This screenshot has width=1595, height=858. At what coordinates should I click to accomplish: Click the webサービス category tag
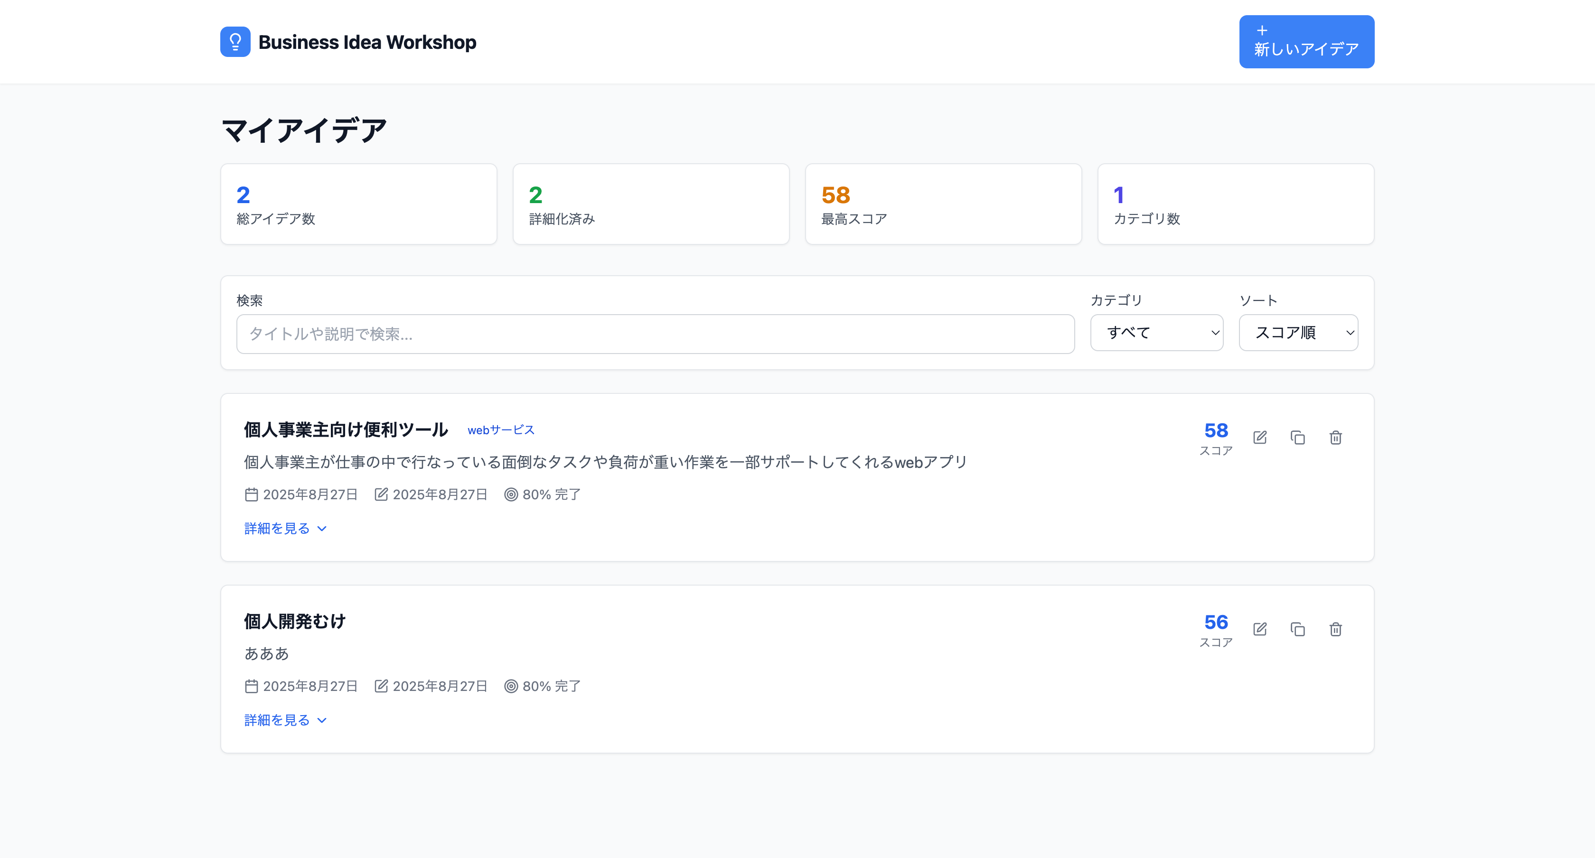[x=500, y=429]
